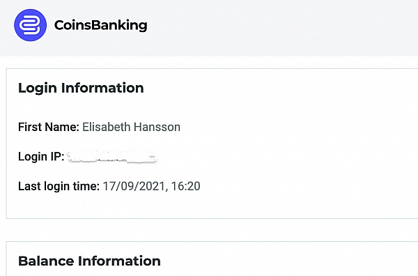418x276 pixels.
Task: Click the First Name label
Action: pos(49,127)
